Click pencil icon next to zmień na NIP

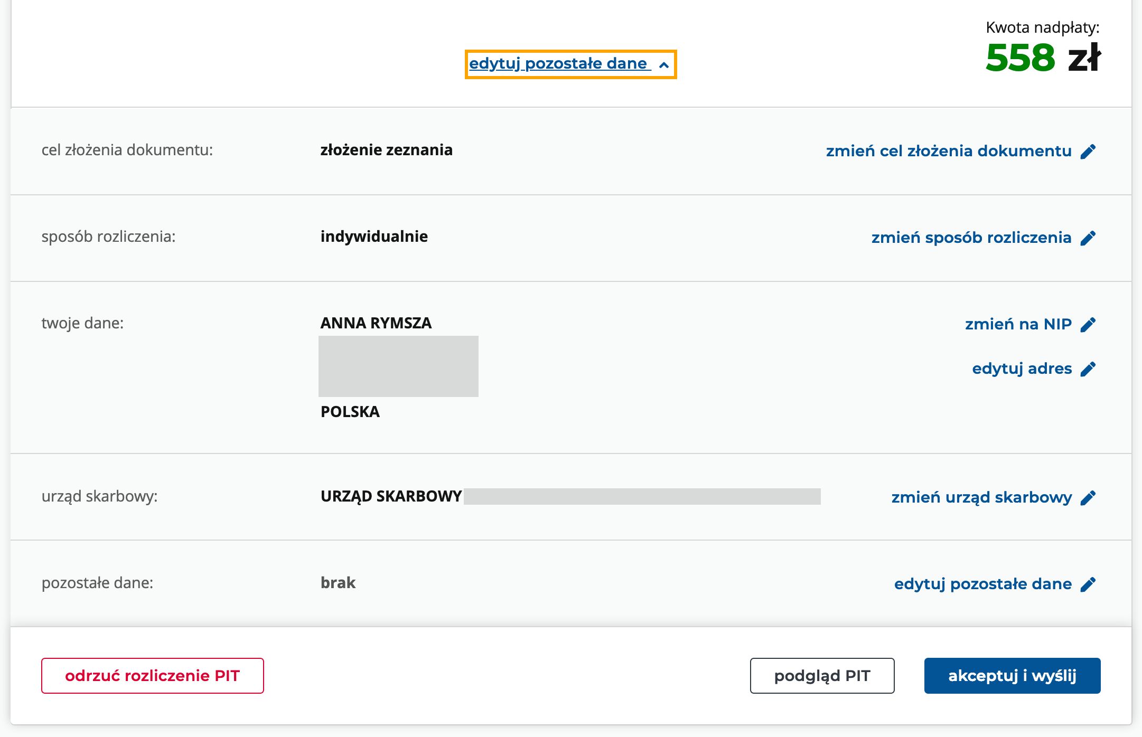[x=1088, y=325]
